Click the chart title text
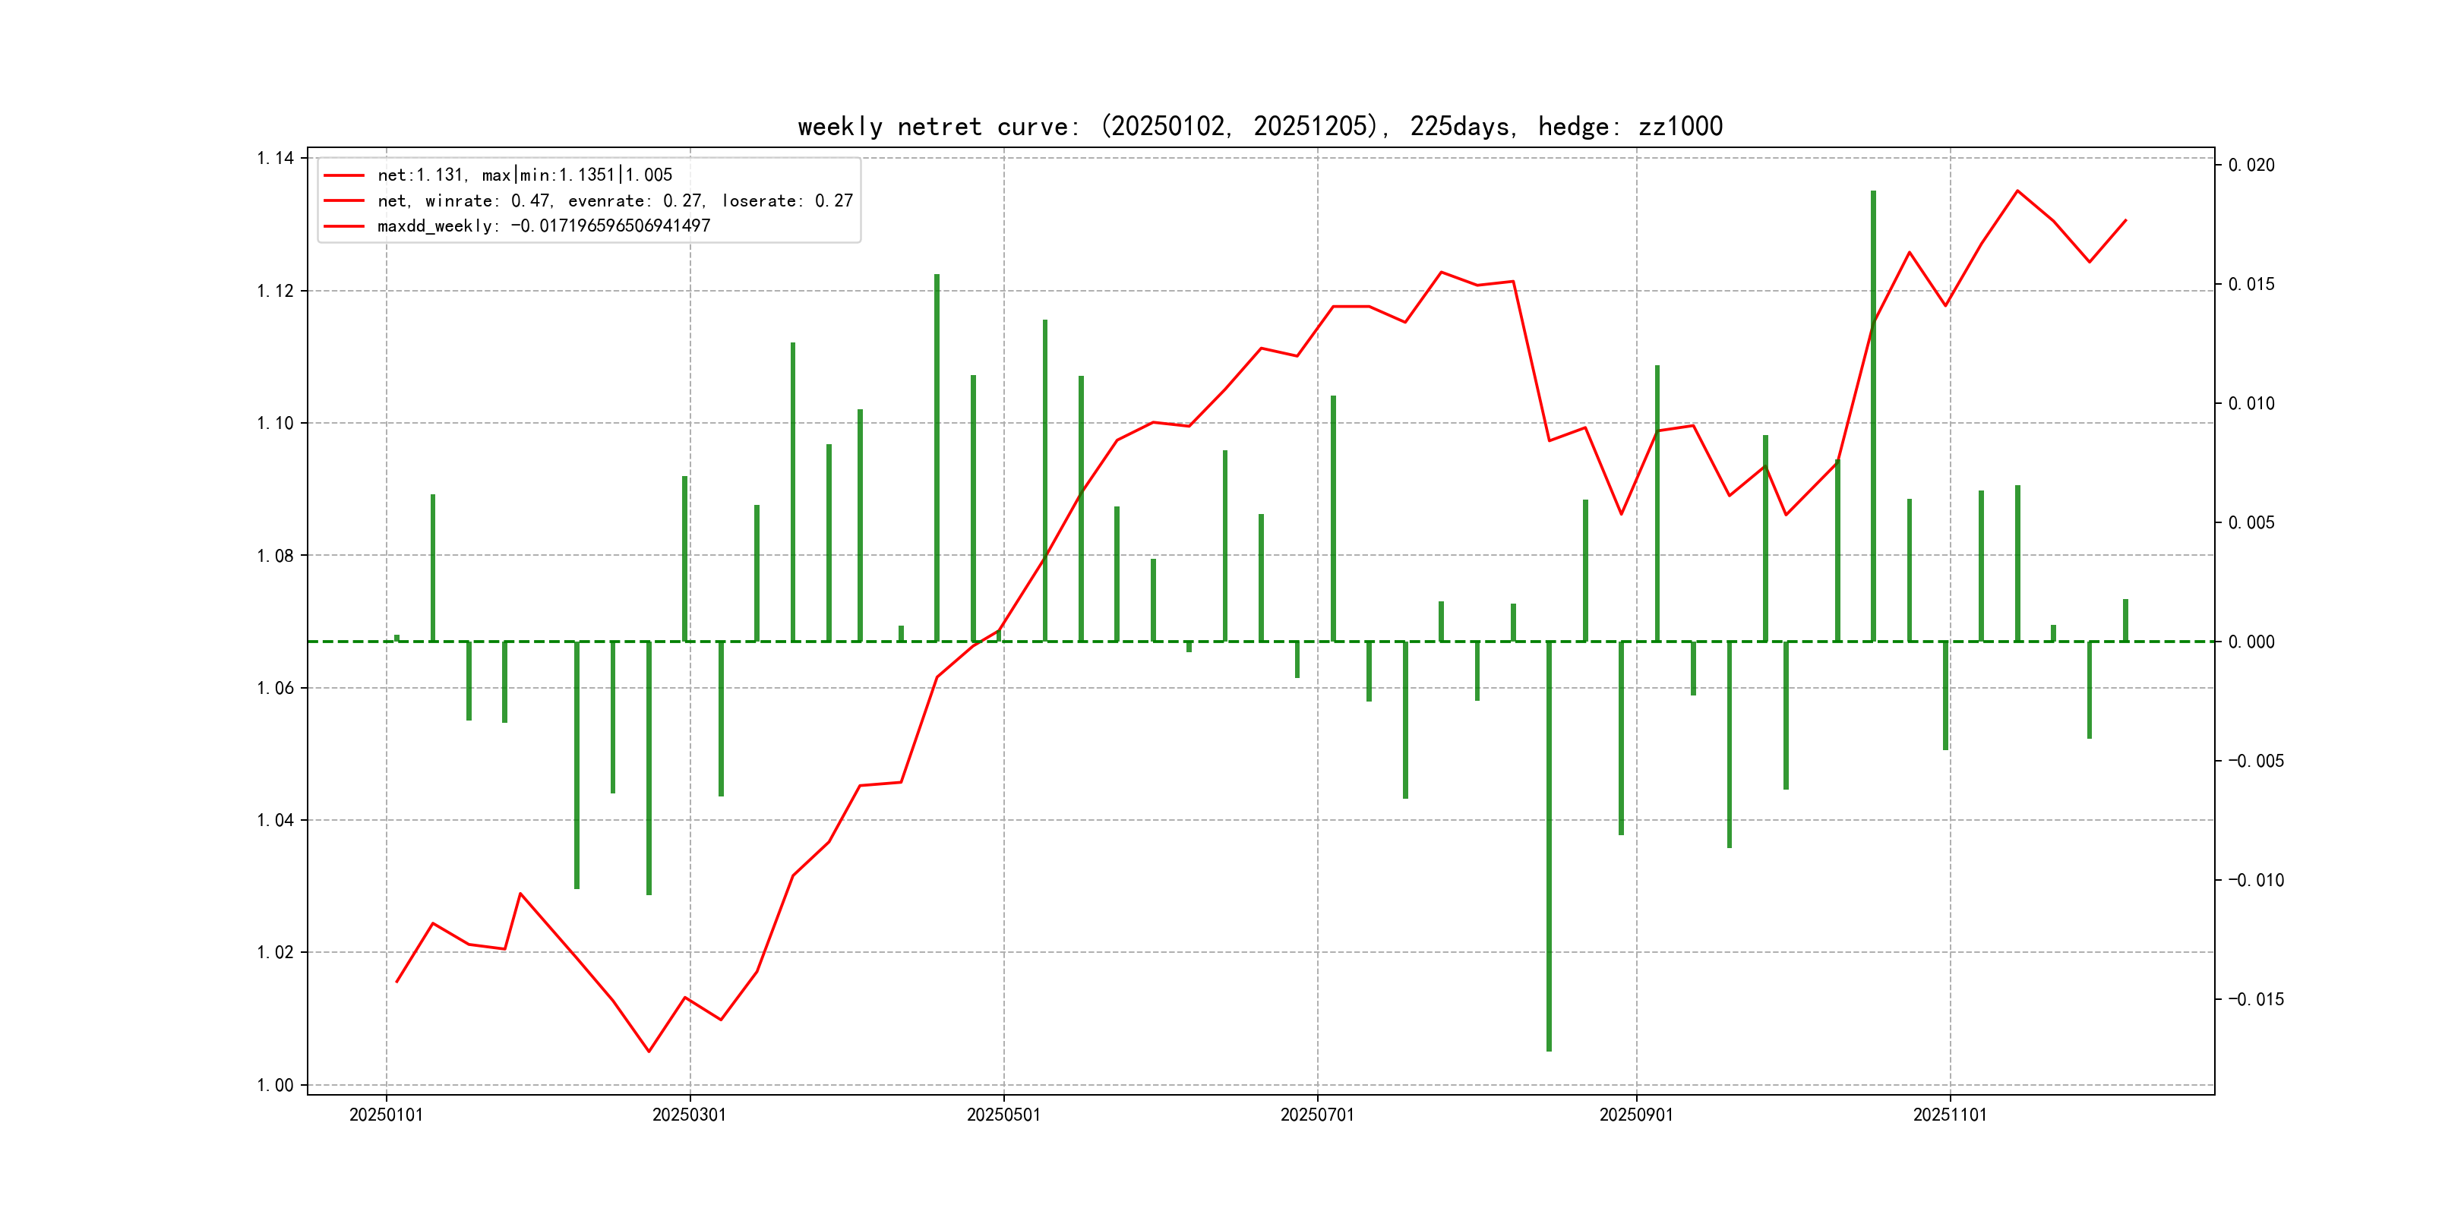The image size is (2461, 1230). point(1259,126)
